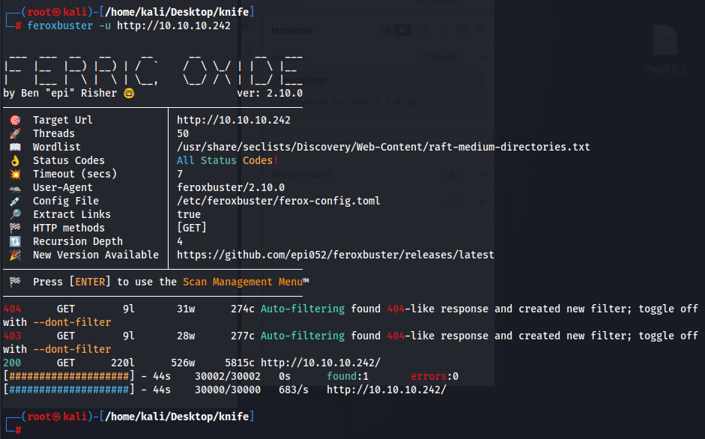Click 'Auto-filtering' on the 403 line
This screenshot has width=705, height=439.
(303, 336)
